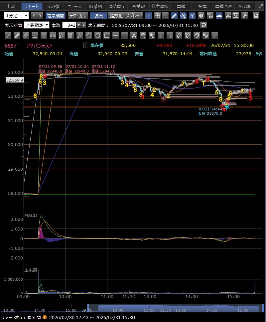This screenshot has width=266, height=322.
Task: Open the 1分足 timeframe dropdown
Action: 16,16
